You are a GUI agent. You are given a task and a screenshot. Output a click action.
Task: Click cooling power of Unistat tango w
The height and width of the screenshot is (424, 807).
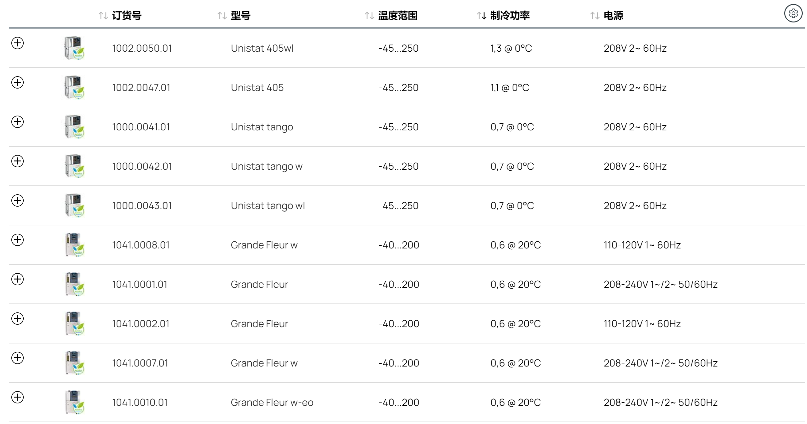(512, 166)
